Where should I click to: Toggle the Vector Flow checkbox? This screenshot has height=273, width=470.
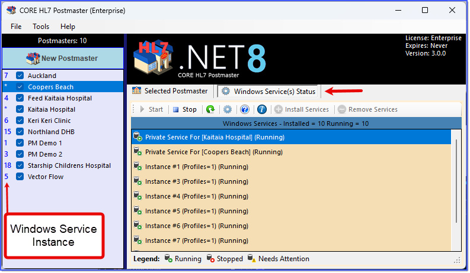(x=20, y=177)
